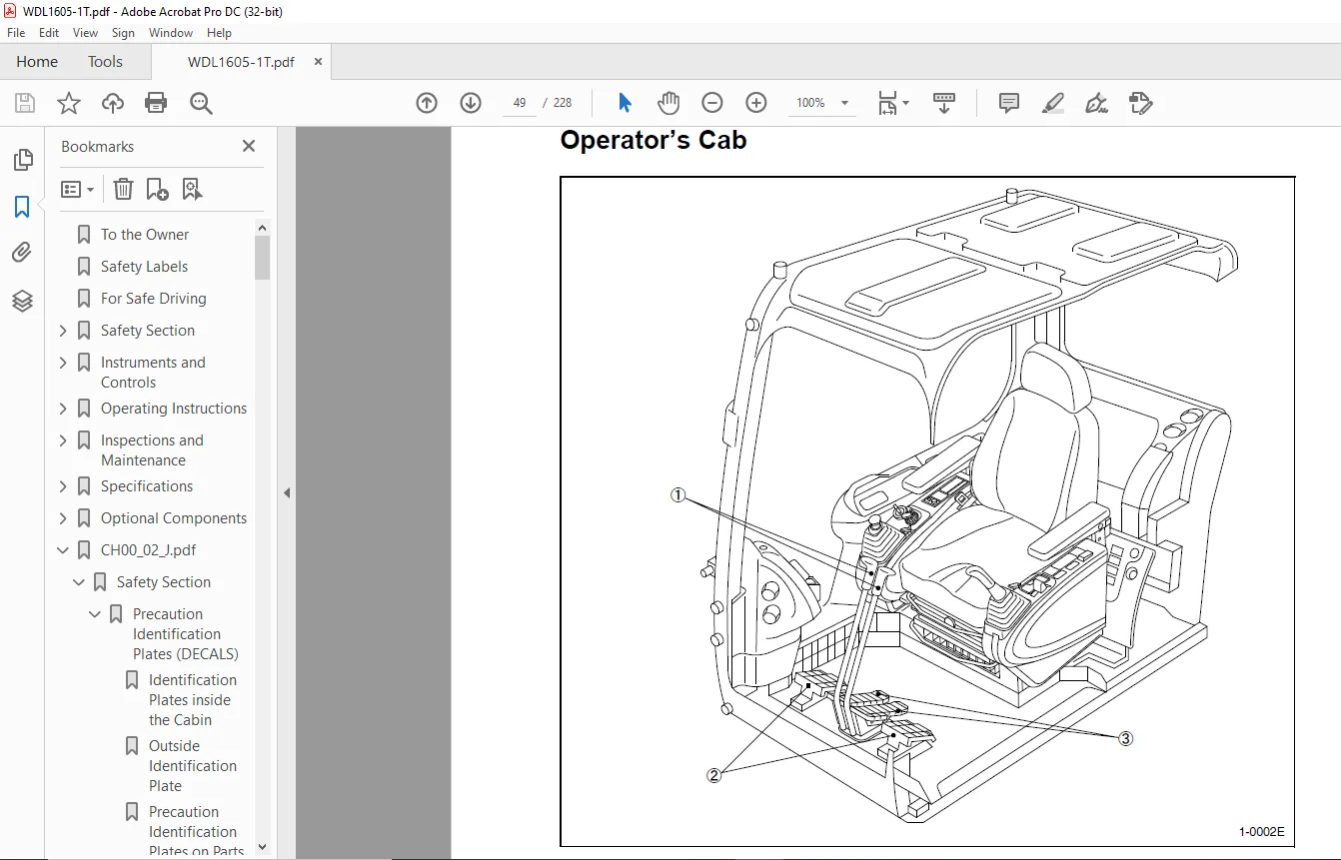Click the Save file icon

click(x=25, y=103)
